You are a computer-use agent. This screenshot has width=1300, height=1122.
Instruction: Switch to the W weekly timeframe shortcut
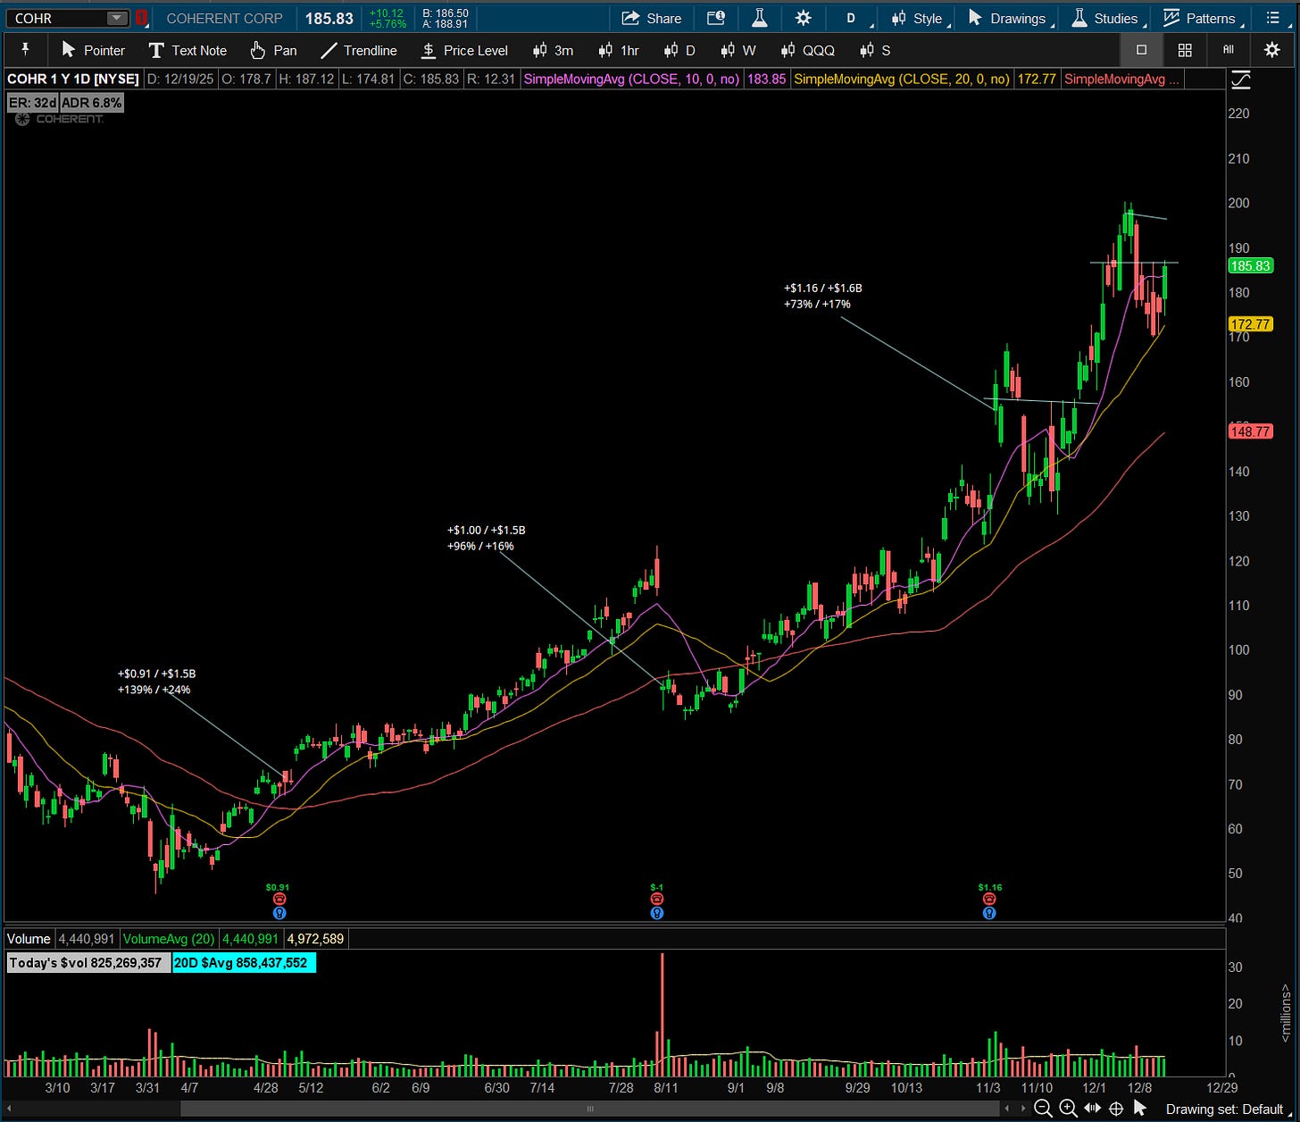tap(738, 50)
